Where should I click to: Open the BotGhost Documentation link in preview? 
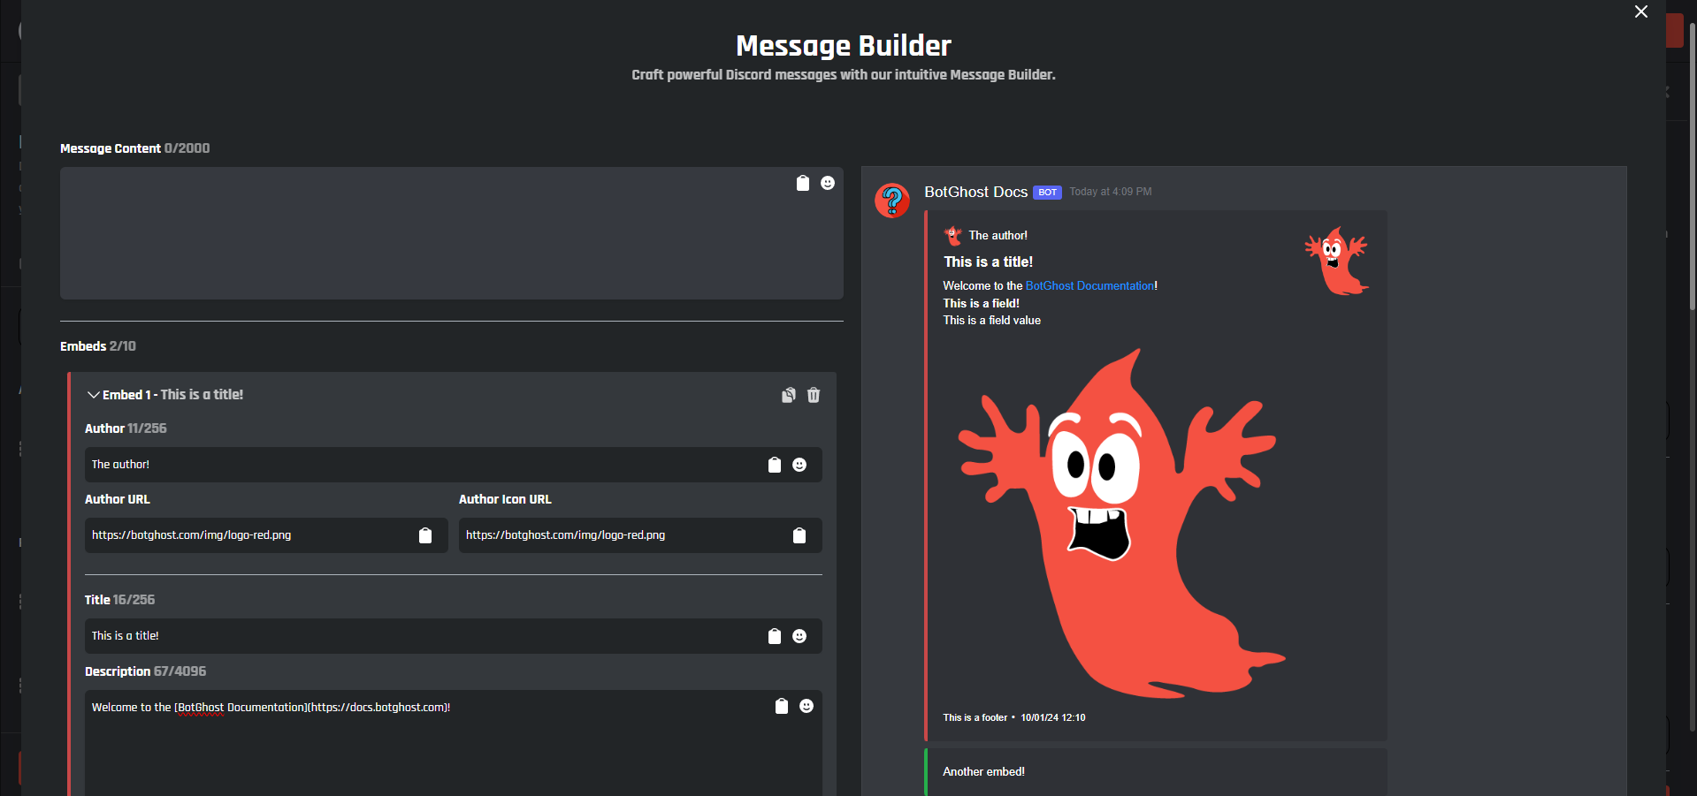tap(1089, 285)
